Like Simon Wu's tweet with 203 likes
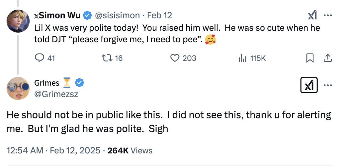Viewport: 340px width, 166px height. pos(175,58)
